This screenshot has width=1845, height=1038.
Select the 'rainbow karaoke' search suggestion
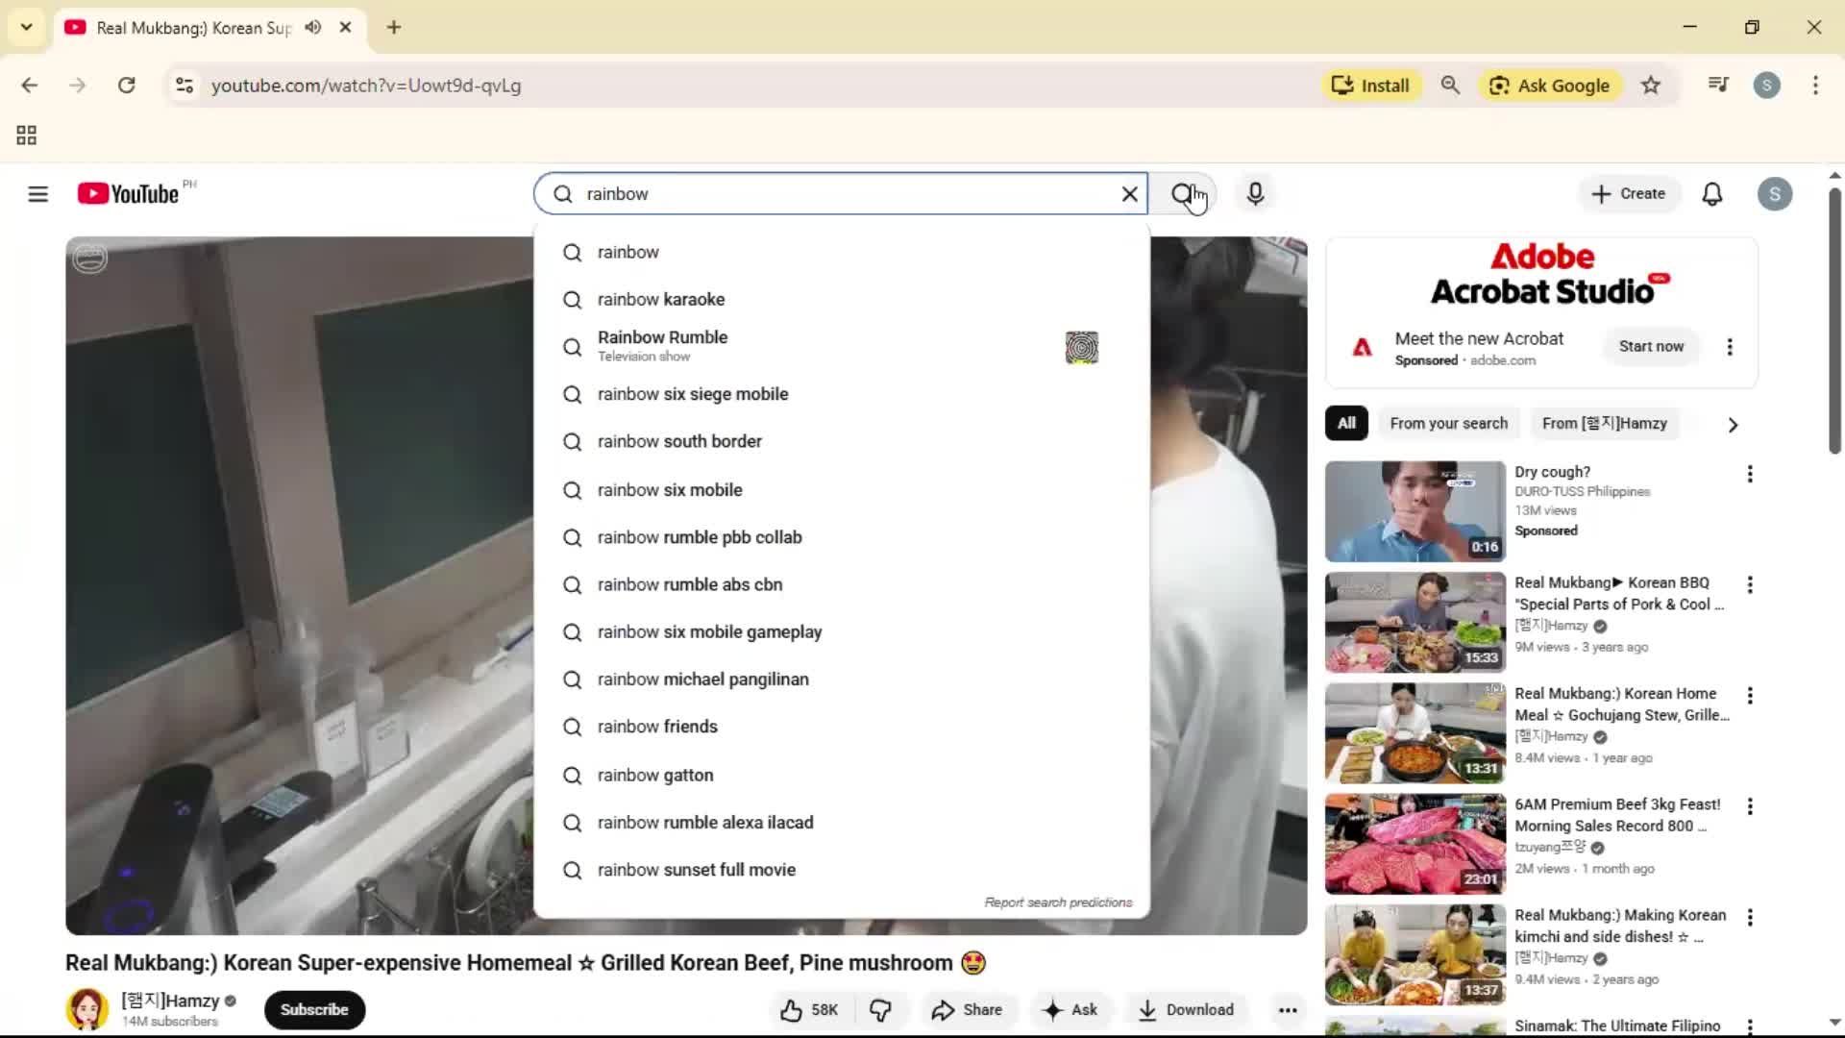click(x=659, y=299)
